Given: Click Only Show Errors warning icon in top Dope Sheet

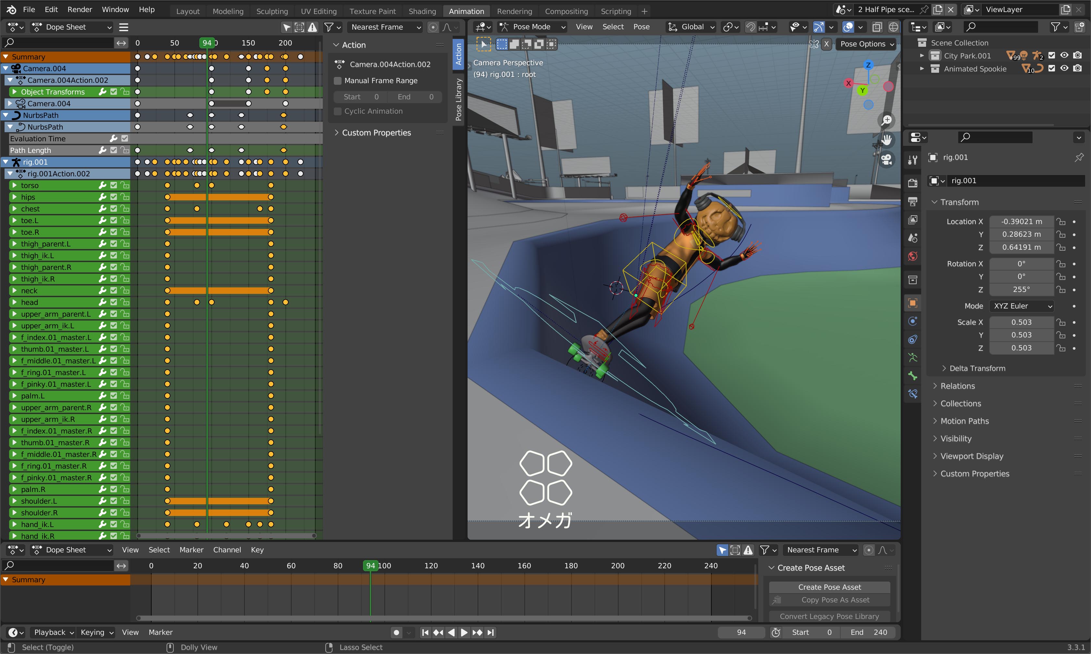Looking at the screenshot, I should pyautogui.click(x=312, y=27).
